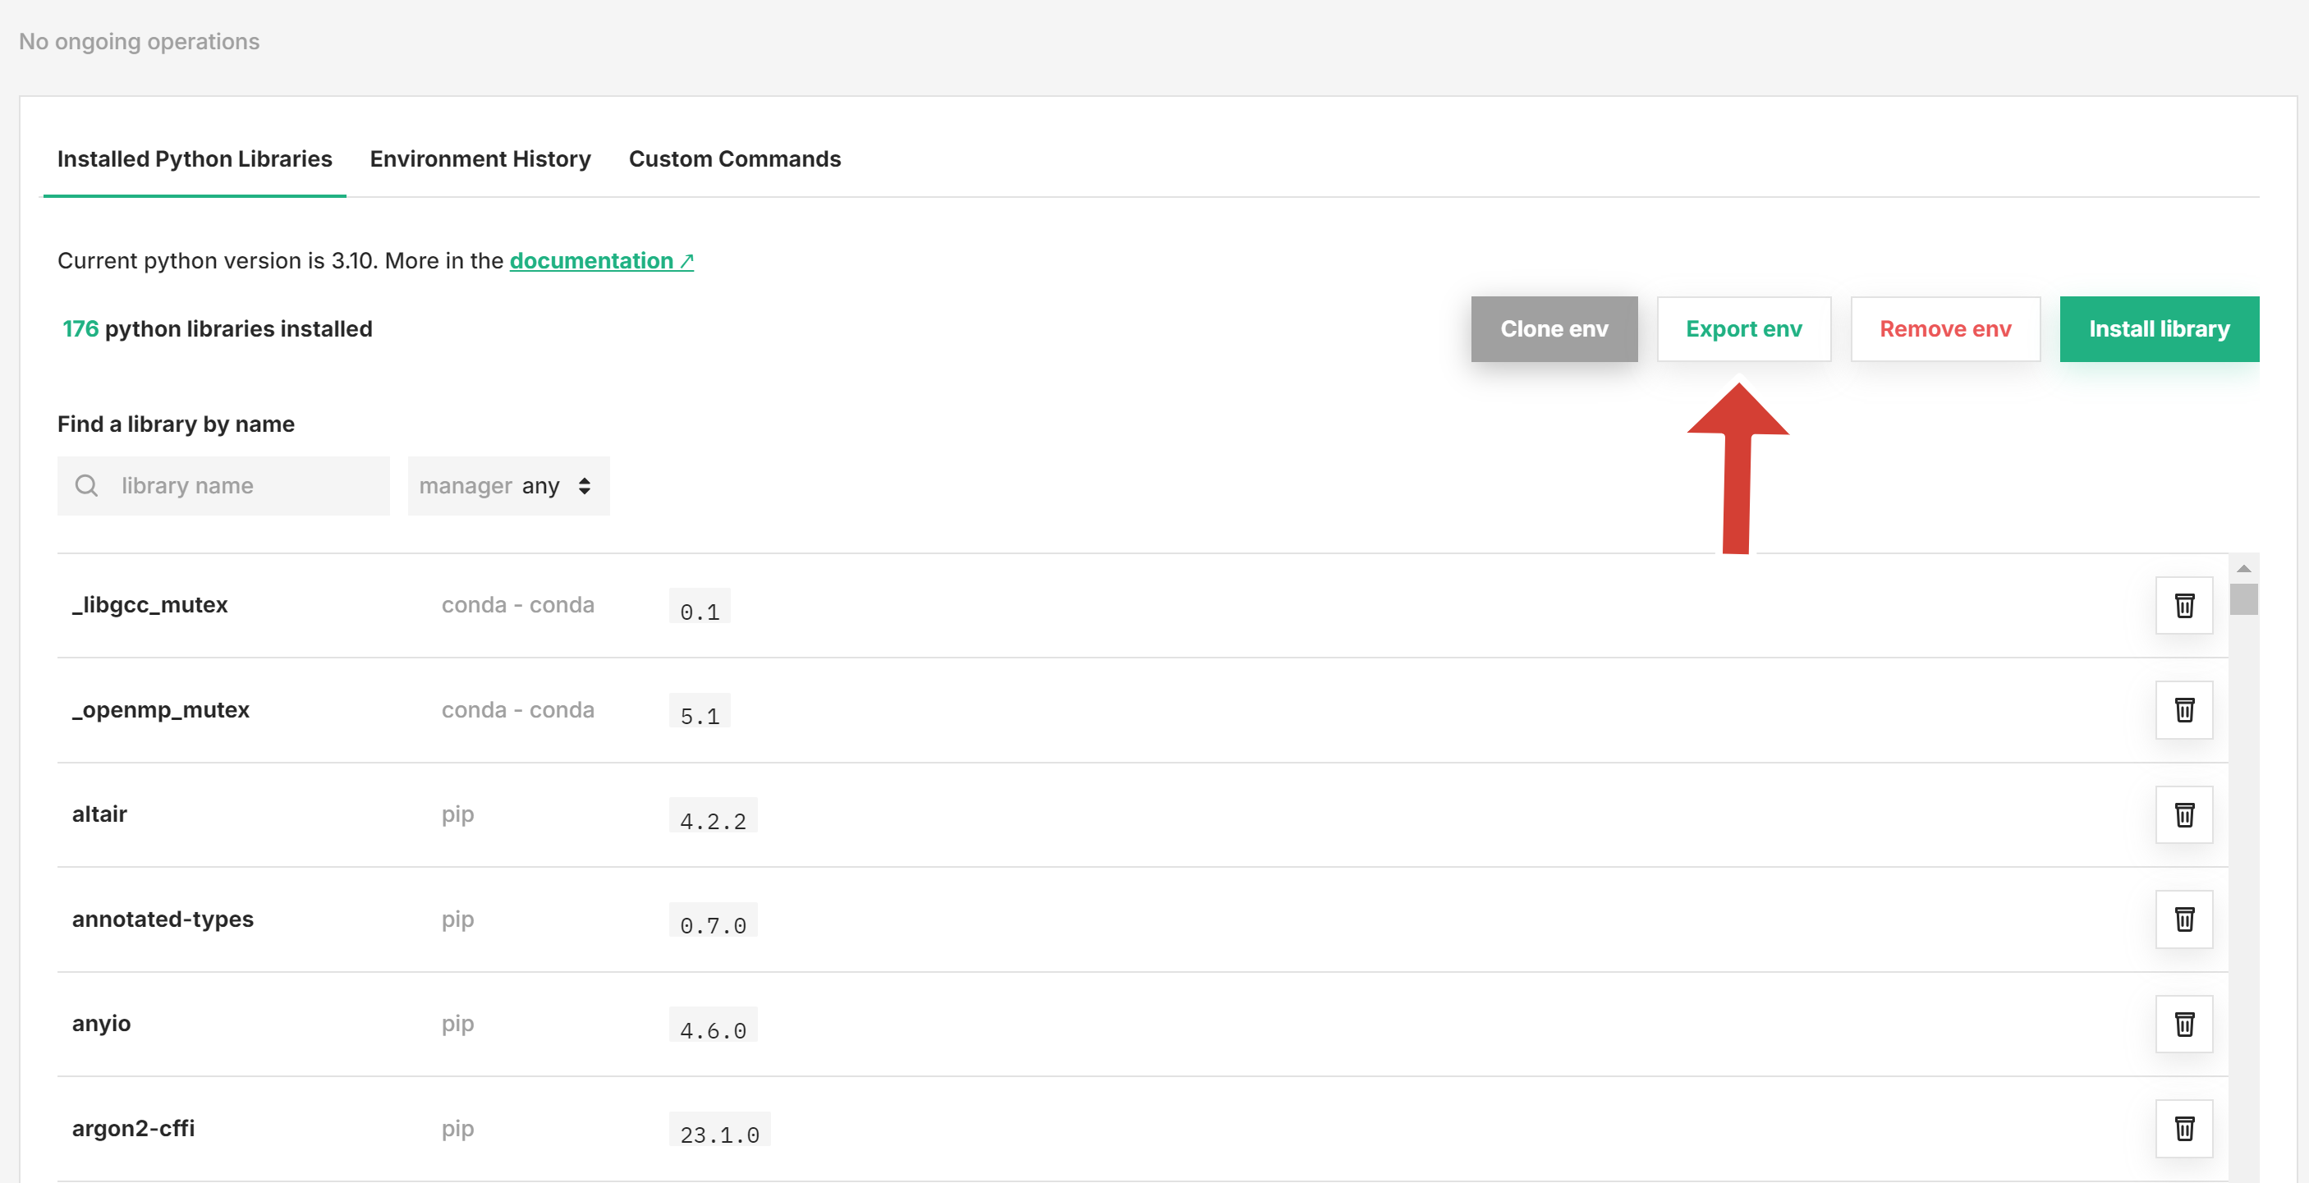
Task: Delete the _libgcc_mutex library
Action: pos(2183,605)
